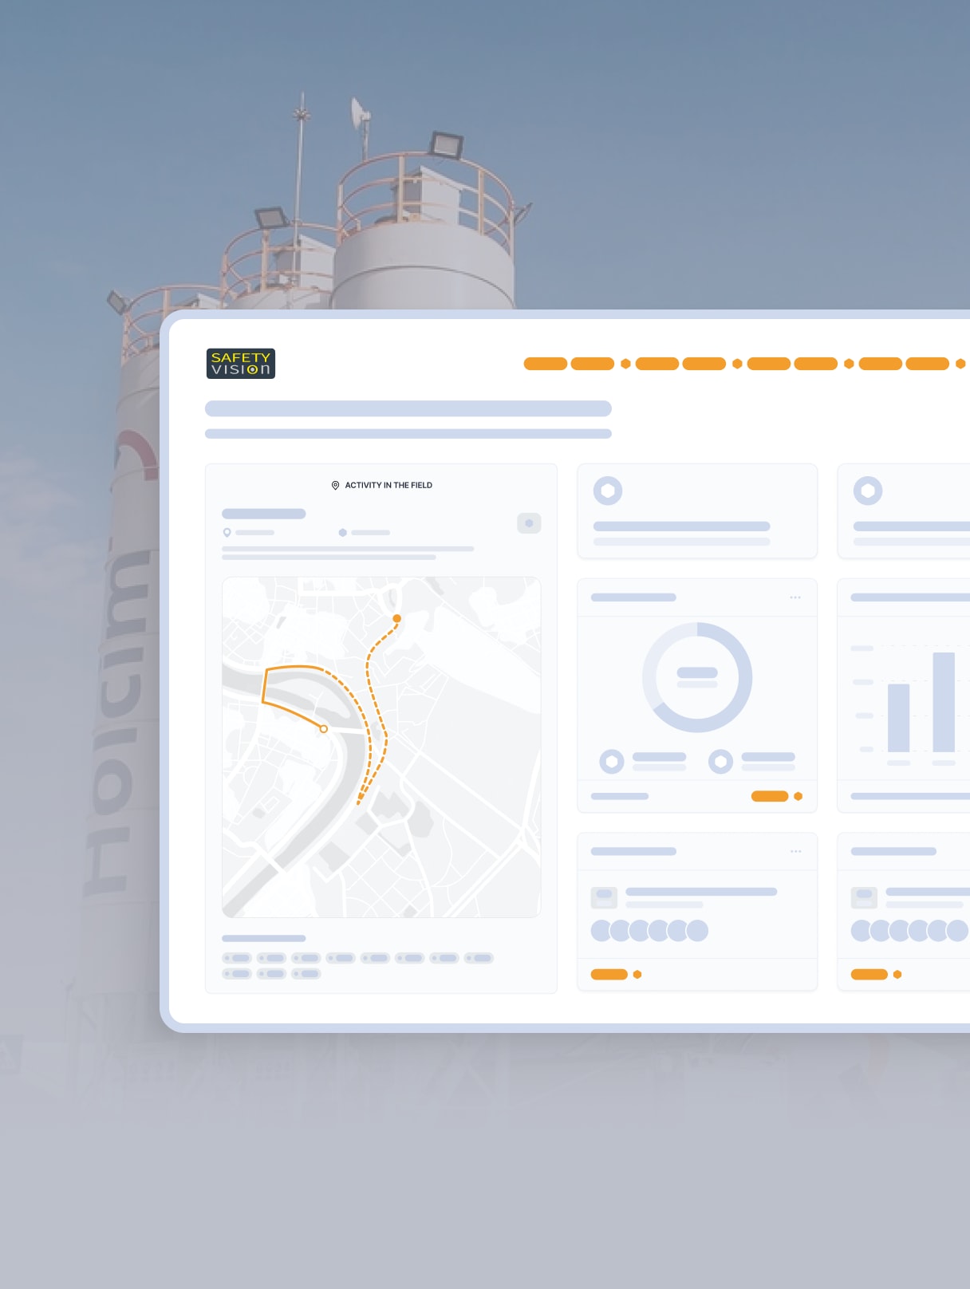Viewport: 970px width, 1289px height.
Task: Click the small hexagon icon in the activity card details row
Action: pos(343,532)
